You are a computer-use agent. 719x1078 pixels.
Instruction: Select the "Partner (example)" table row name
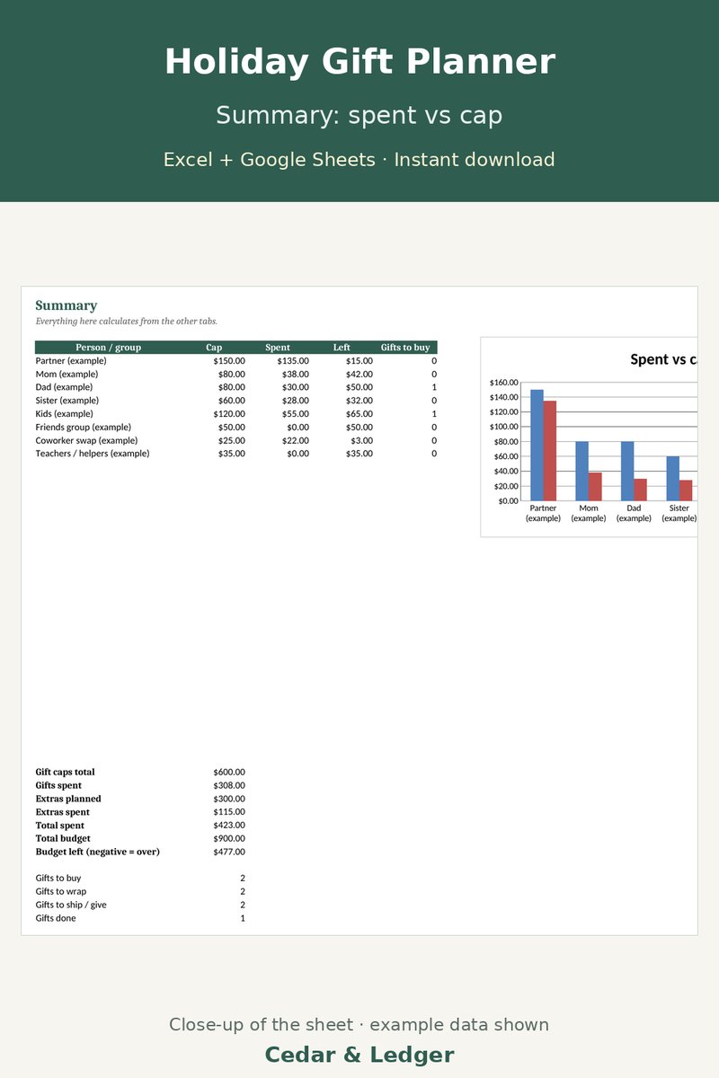coord(71,360)
